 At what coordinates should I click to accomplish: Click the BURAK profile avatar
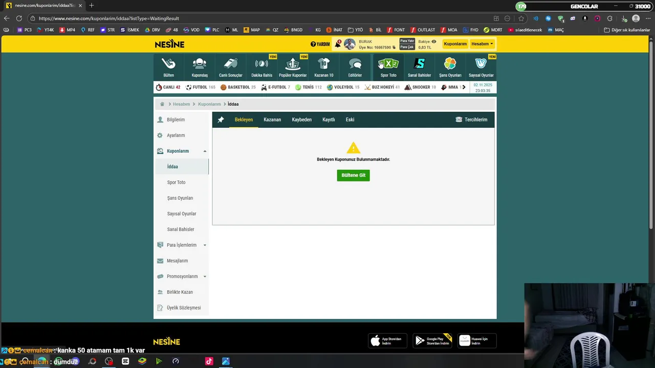[x=350, y=44]
